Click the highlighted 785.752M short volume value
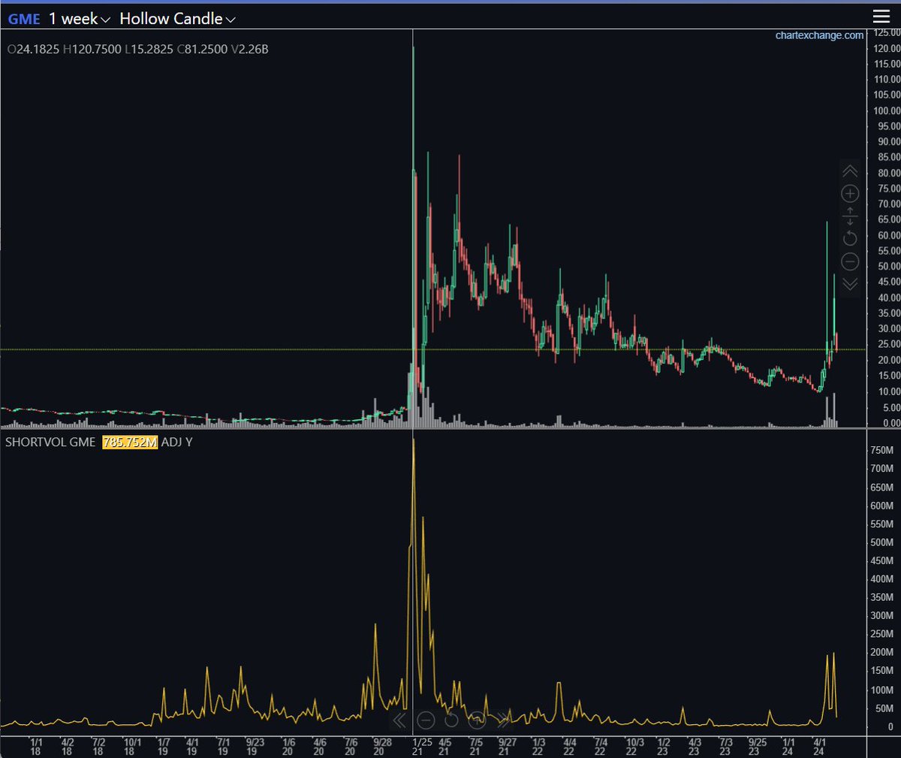Screen dimensions: 901x758 [130, 442]
